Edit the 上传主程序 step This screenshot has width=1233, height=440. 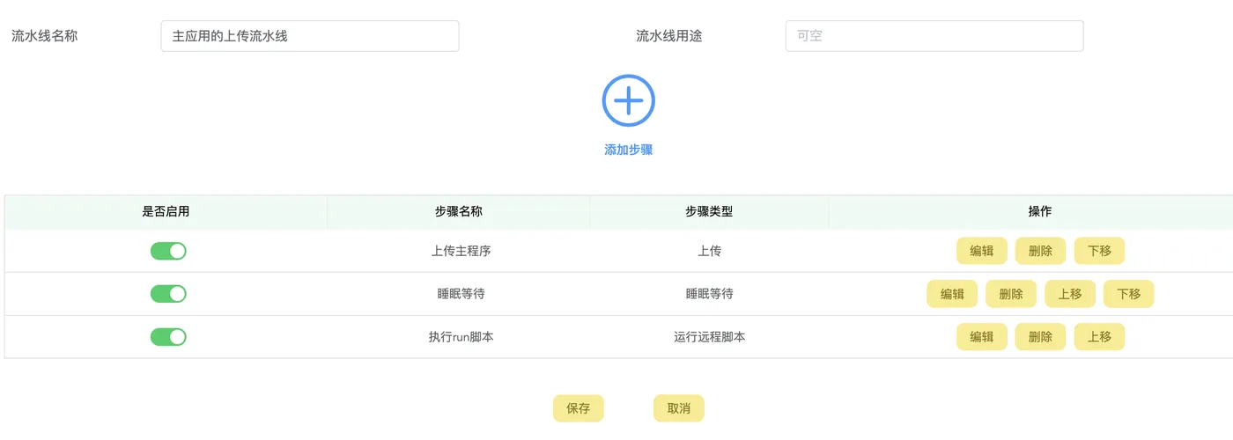(981, 251)
